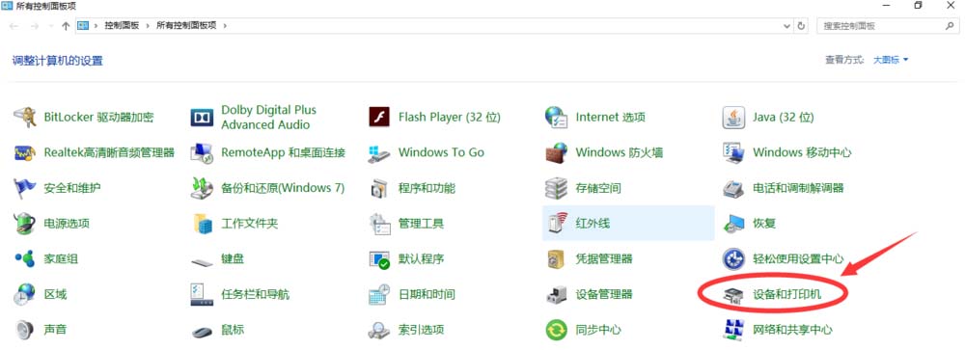Open the Windows To Go icon

(x=379, y=152)
